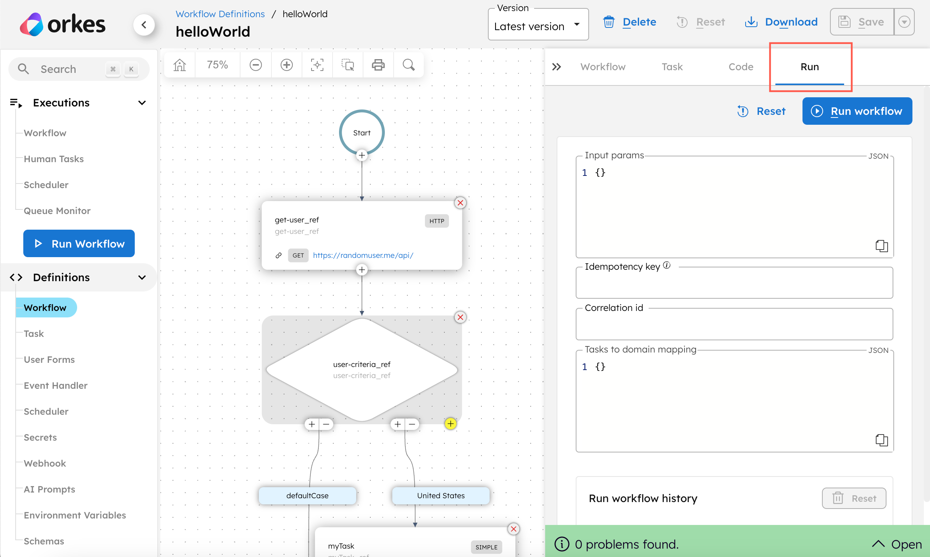Add a task below the Start node
The image size is (930, 557).
coord(362,155)
